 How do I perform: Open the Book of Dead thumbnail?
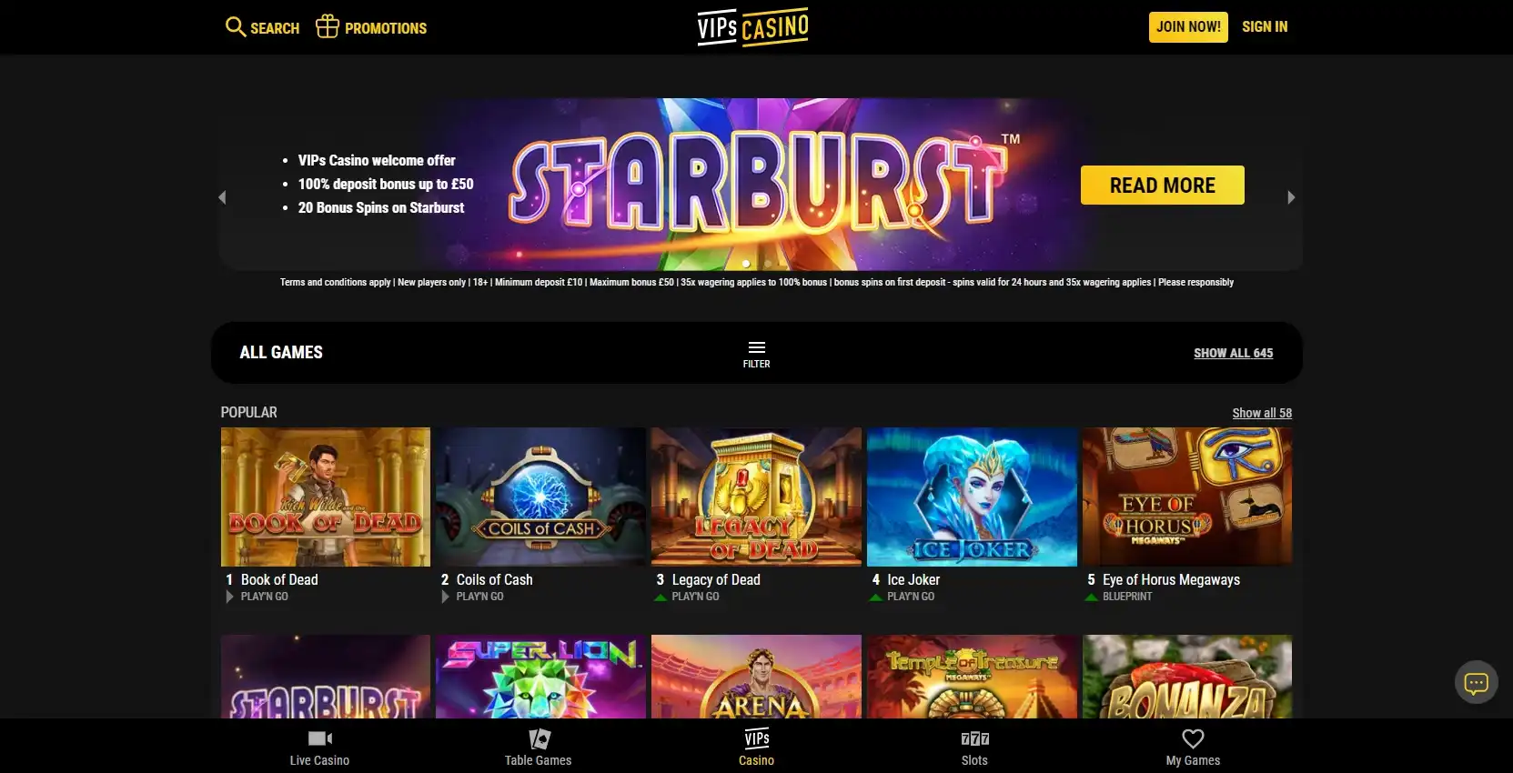tap(326, 497)
